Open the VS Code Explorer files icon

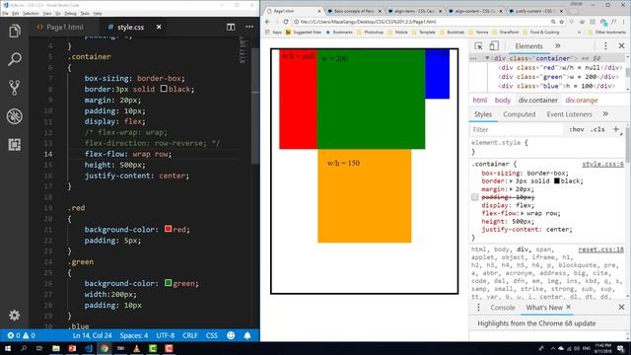[15, 31]
